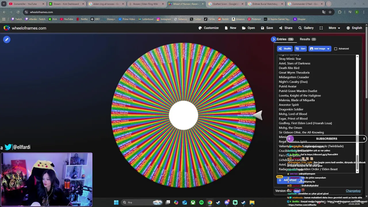Select entry 'Ancestor Spirit'
Image resolution: width=368 pixels, height=207 pixels.
[289, 105]
